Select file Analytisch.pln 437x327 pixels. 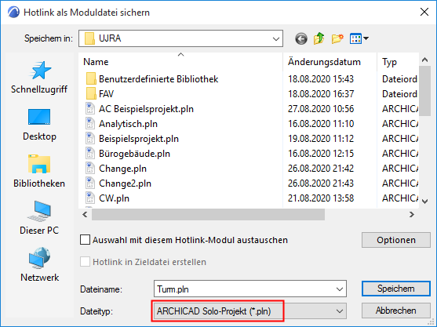[122, 124]
